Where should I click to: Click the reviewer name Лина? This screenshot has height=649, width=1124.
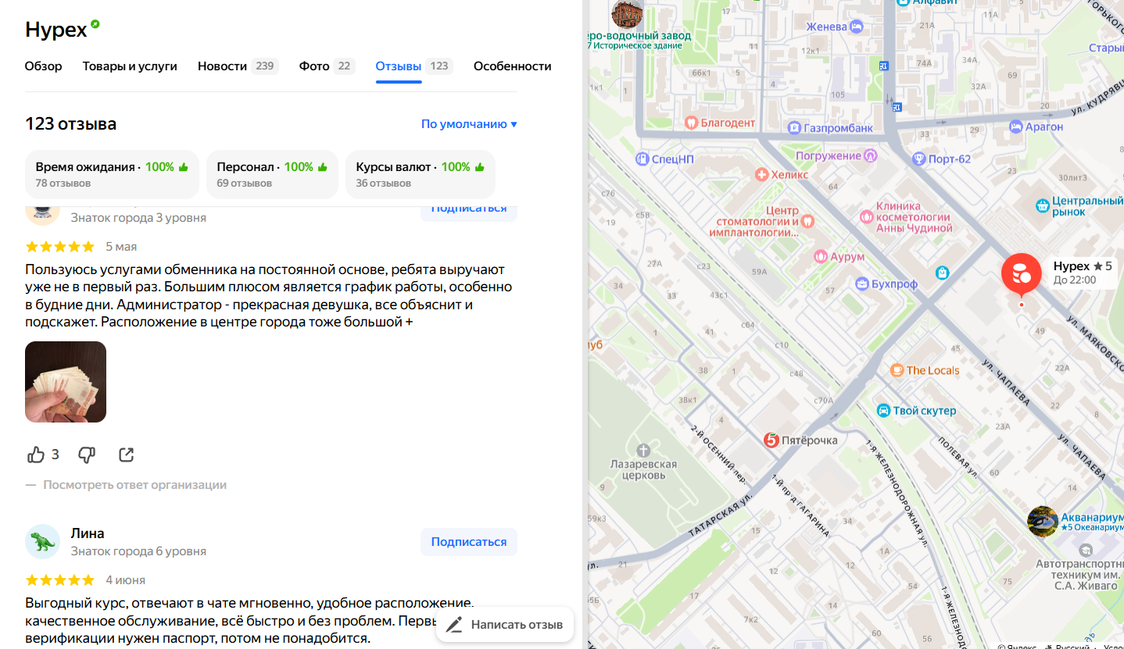(x=88, y=533)
